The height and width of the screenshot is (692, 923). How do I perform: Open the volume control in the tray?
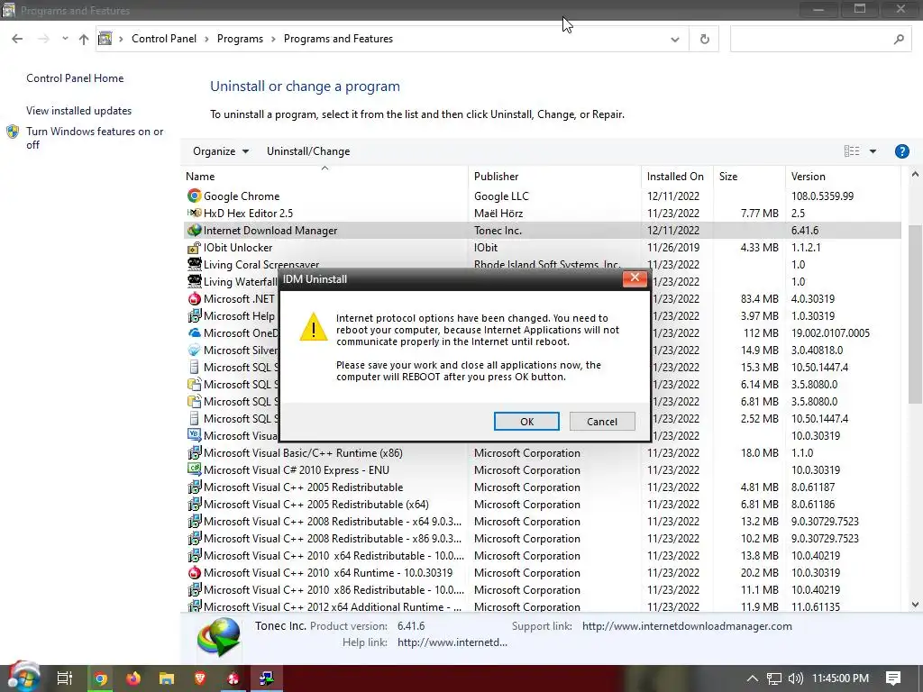(795, 678)
